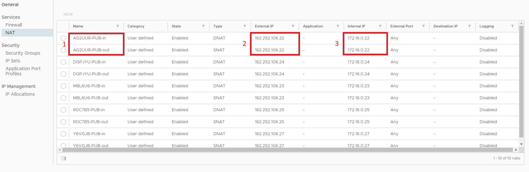
Task: Click the External IP column filter icon
Action: point(293,26)
